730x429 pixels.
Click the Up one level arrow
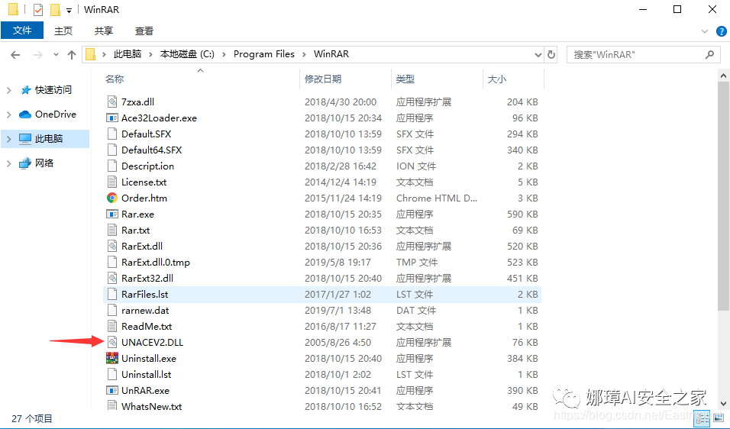(x=72, y=55)
